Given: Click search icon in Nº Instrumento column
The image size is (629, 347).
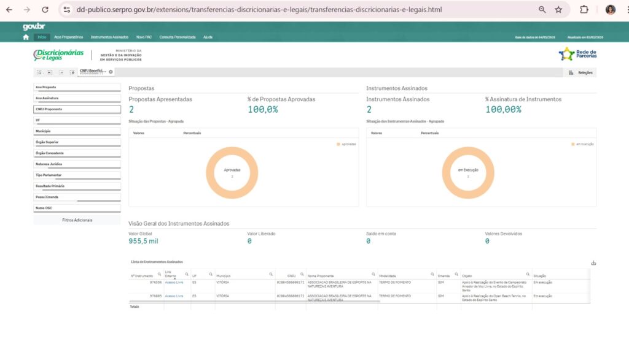Looking at the screenshot, I should tap(159, 274).
